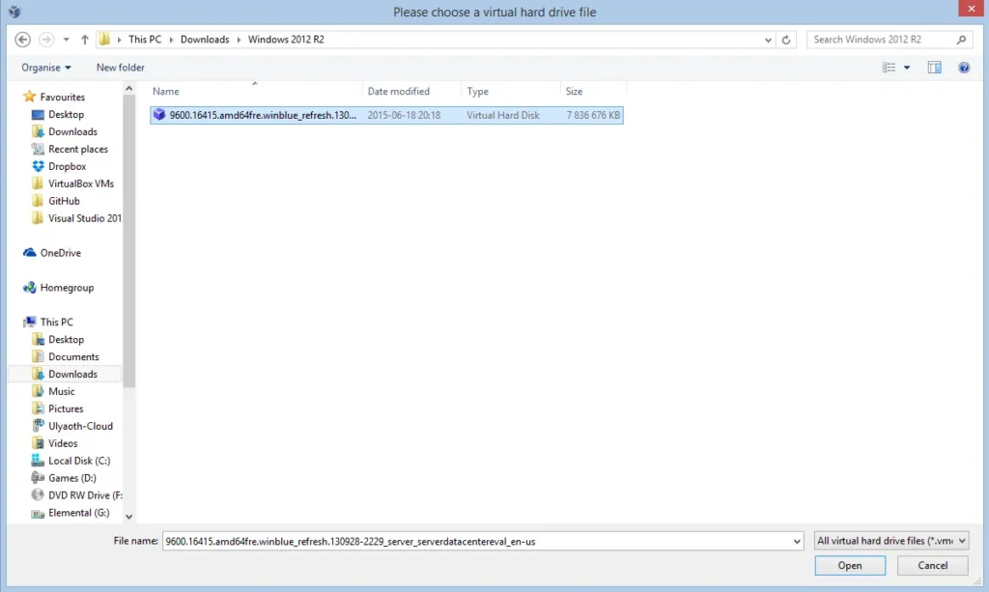Expand the file type filter dropdown
This screenshot has height=592, width=989.
tap(890, 541)
